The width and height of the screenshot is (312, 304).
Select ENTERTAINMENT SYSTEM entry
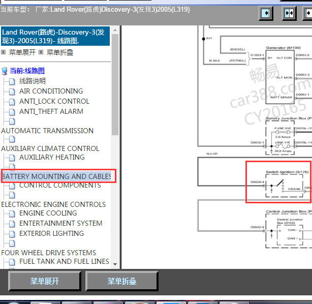pyautogui.click(x=60, y=223)
